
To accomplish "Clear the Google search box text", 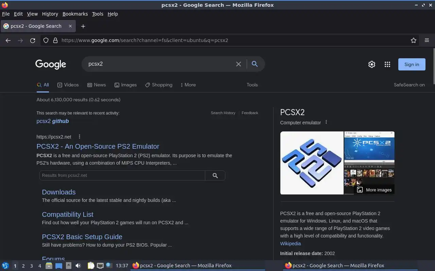I will [x=239, y=64].
